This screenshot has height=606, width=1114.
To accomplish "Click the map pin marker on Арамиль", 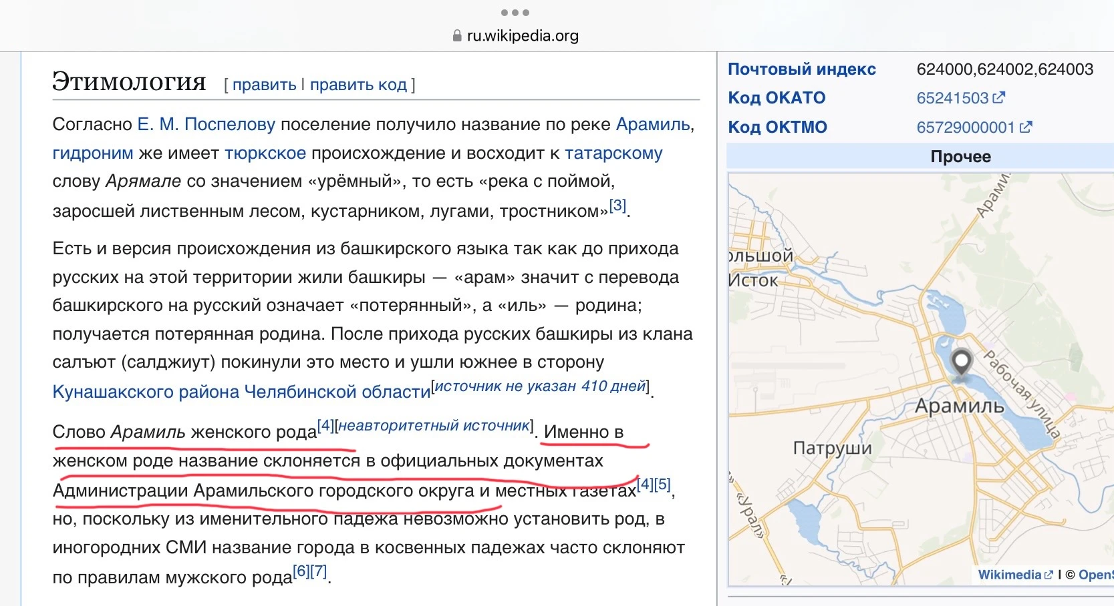I will (961, 362).
